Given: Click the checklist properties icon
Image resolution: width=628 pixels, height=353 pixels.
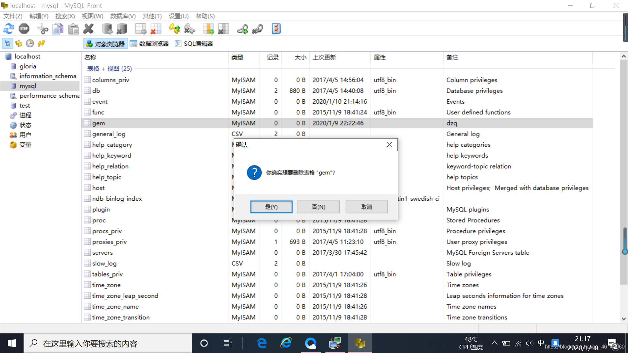Looking at the screenshot, I should pos(276,29).
